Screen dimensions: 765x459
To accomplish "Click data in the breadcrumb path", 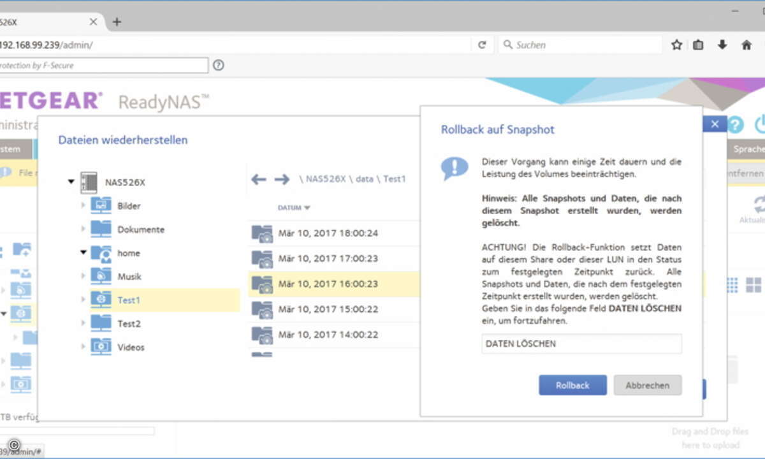I will point(365,179).
